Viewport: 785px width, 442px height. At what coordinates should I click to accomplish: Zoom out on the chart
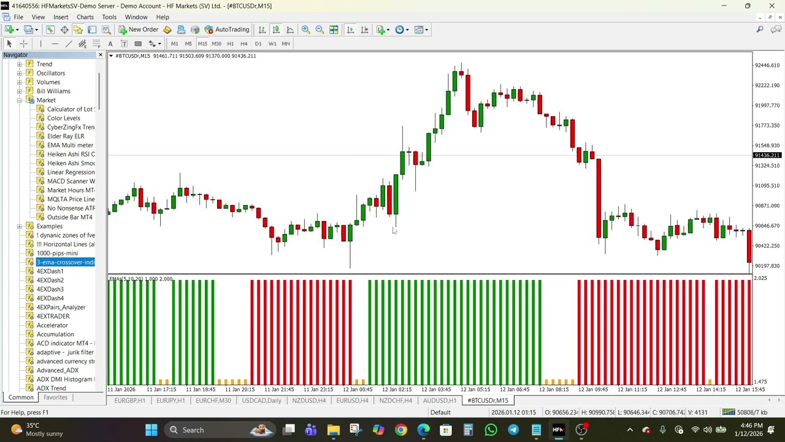(320, 29)
